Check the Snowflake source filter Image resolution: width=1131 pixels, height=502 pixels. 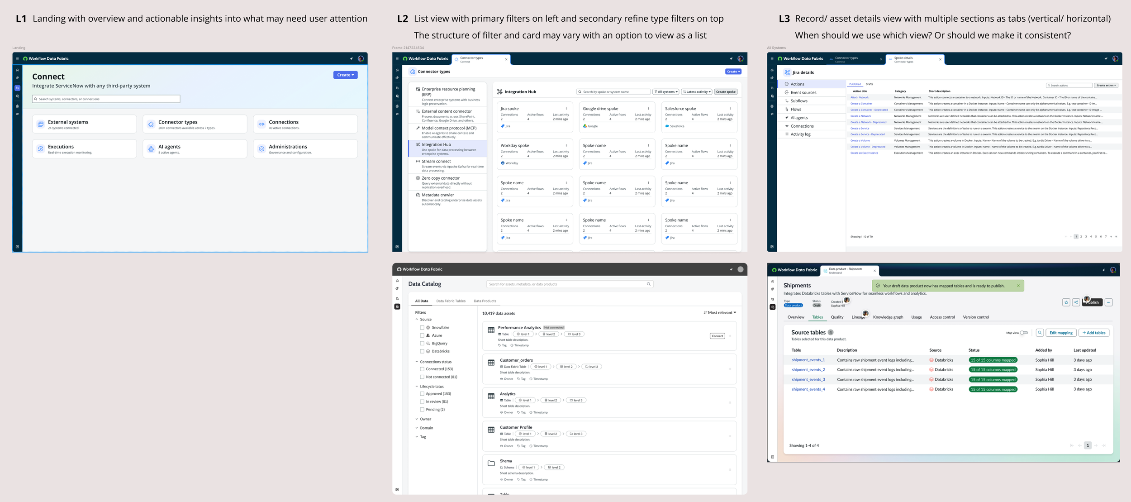coord(422,328)
